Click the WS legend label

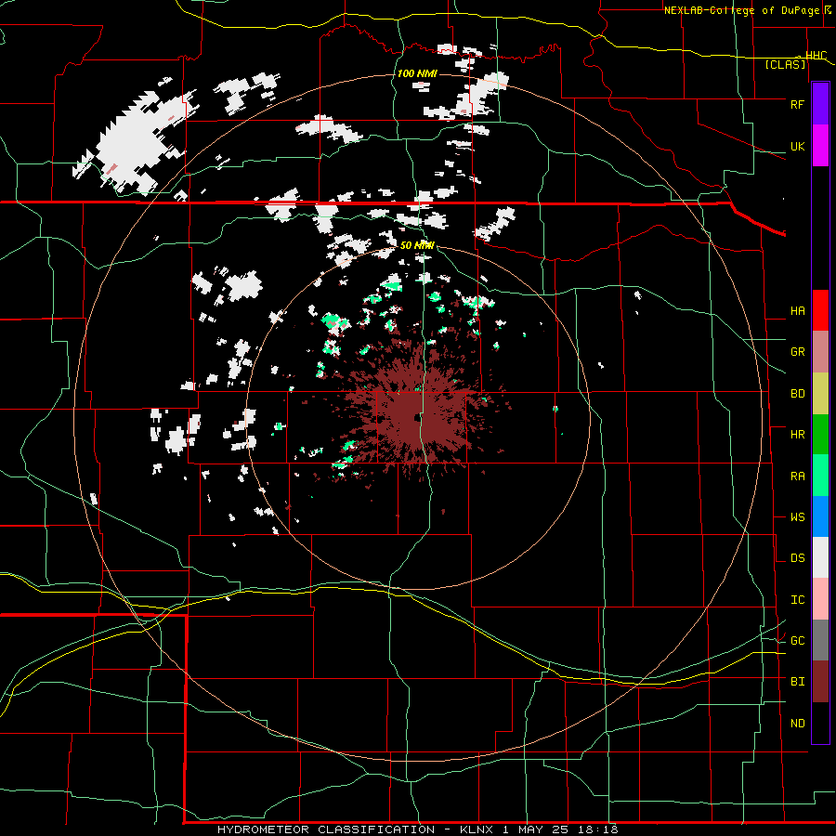pos(797,517)
